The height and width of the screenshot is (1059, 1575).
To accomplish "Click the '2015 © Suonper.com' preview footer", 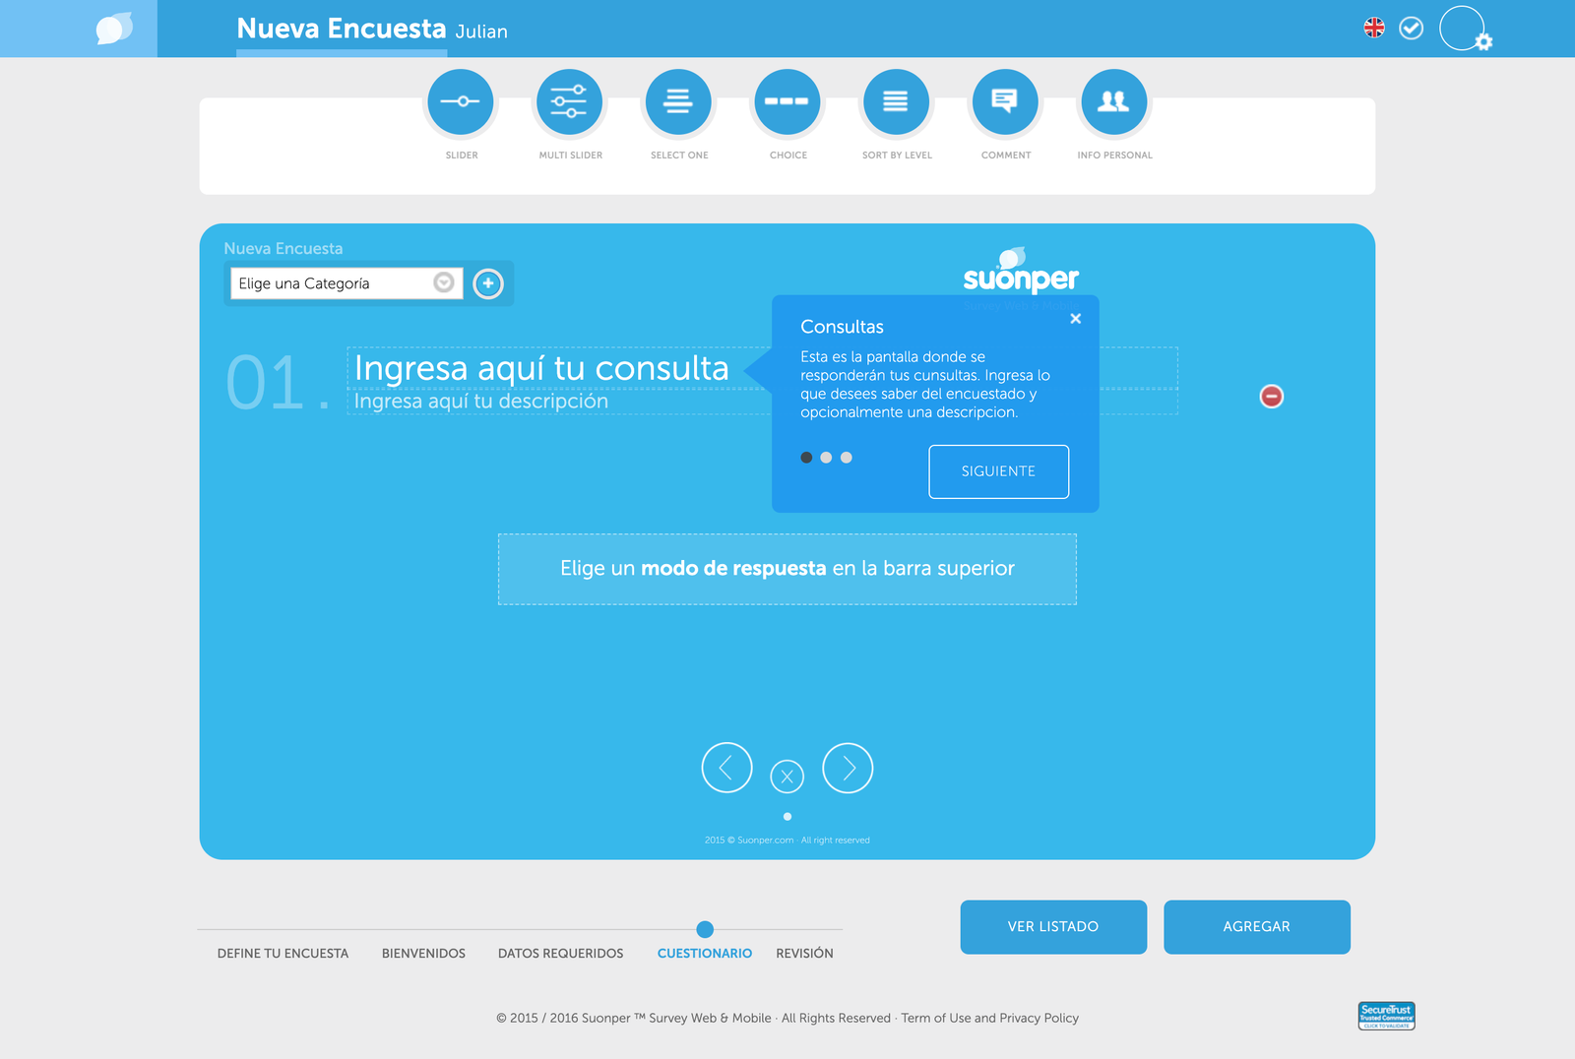I will [787, 841].
